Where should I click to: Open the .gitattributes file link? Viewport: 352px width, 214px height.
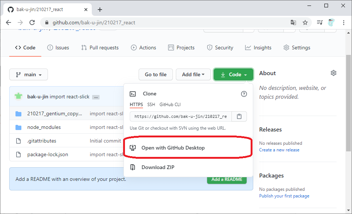coord(42,141)
